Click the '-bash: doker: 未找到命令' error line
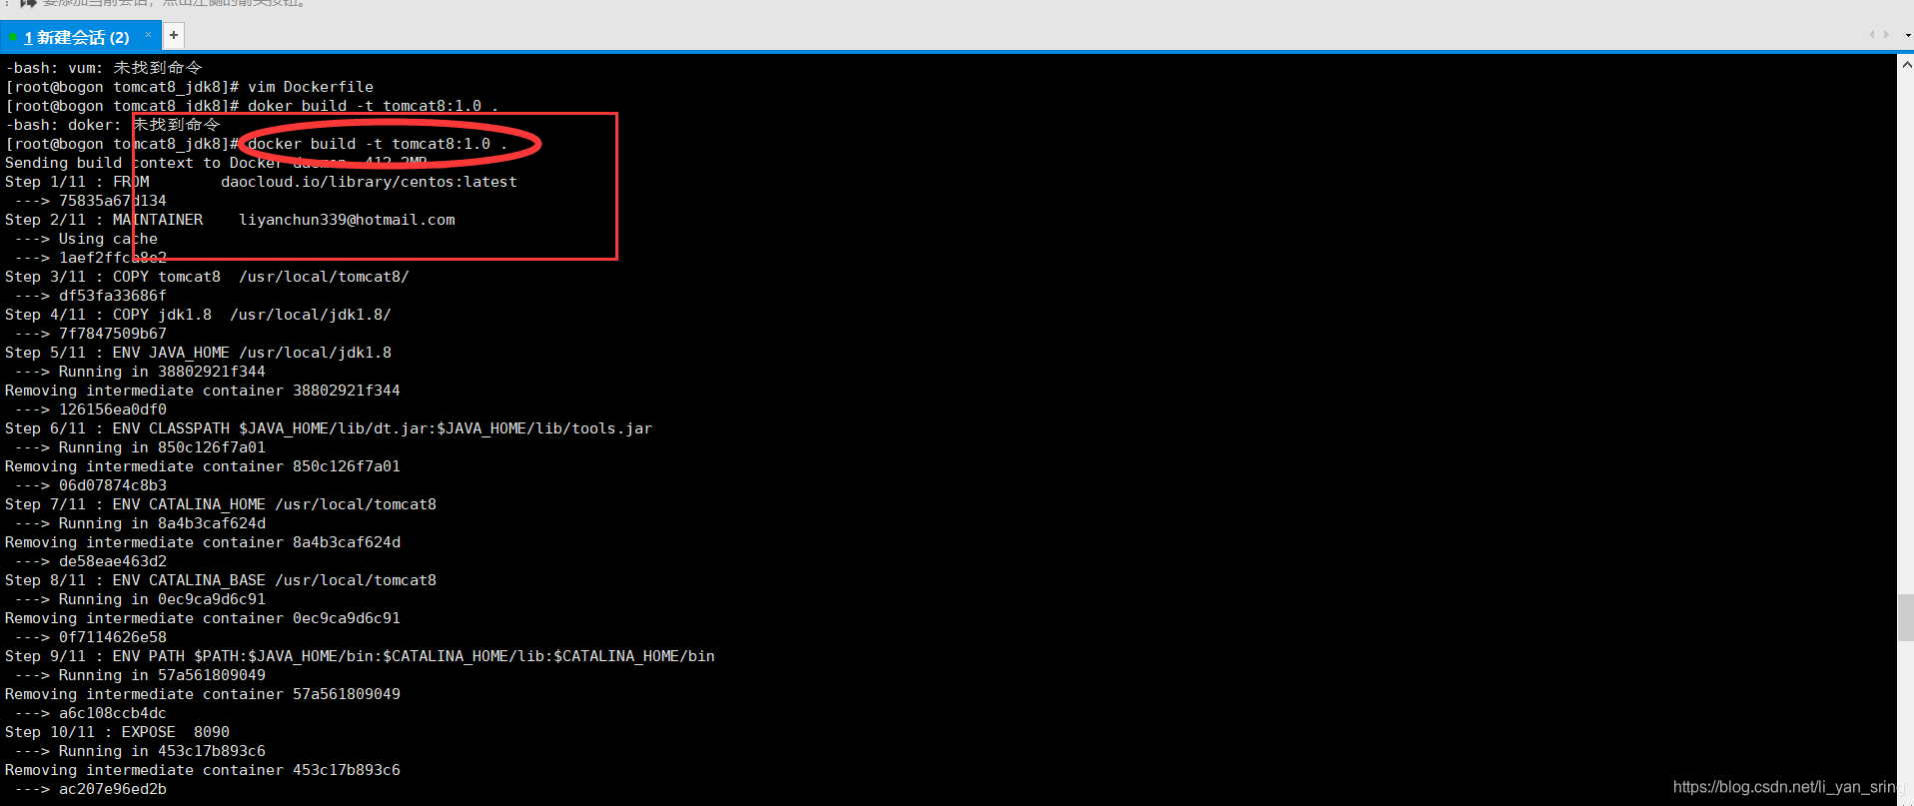This screenshot has width=1914, height=806. 113,125
